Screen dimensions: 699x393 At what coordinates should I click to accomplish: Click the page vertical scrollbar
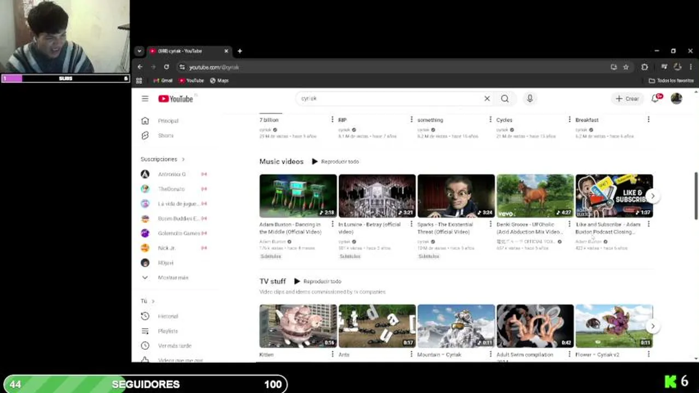pos(696,196)
